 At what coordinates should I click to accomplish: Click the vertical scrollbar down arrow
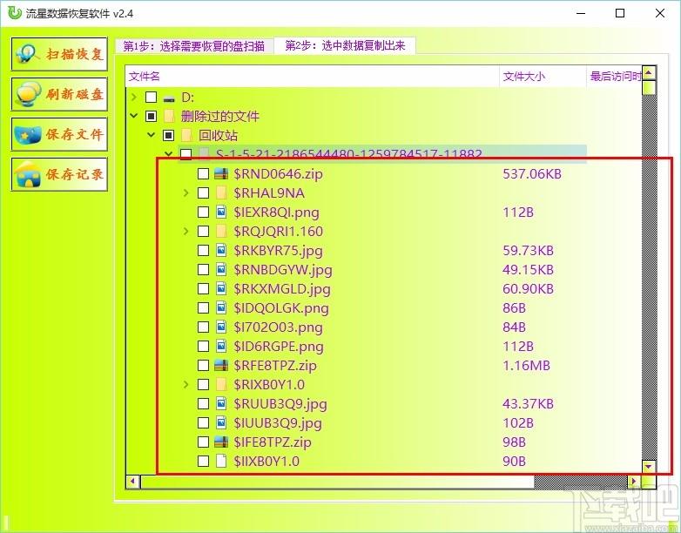pos(649,467)
